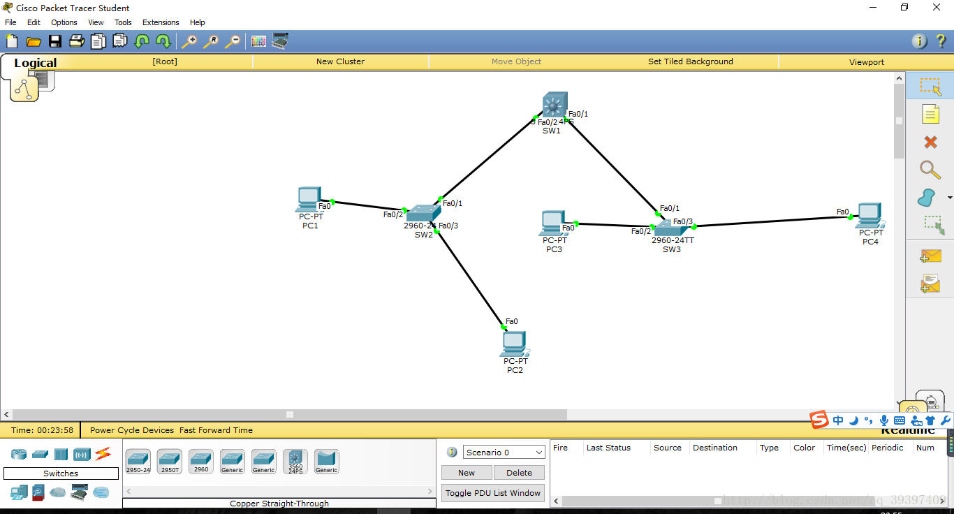Click the Paste toolbar icon
The image size is (954, 514).
119,41
